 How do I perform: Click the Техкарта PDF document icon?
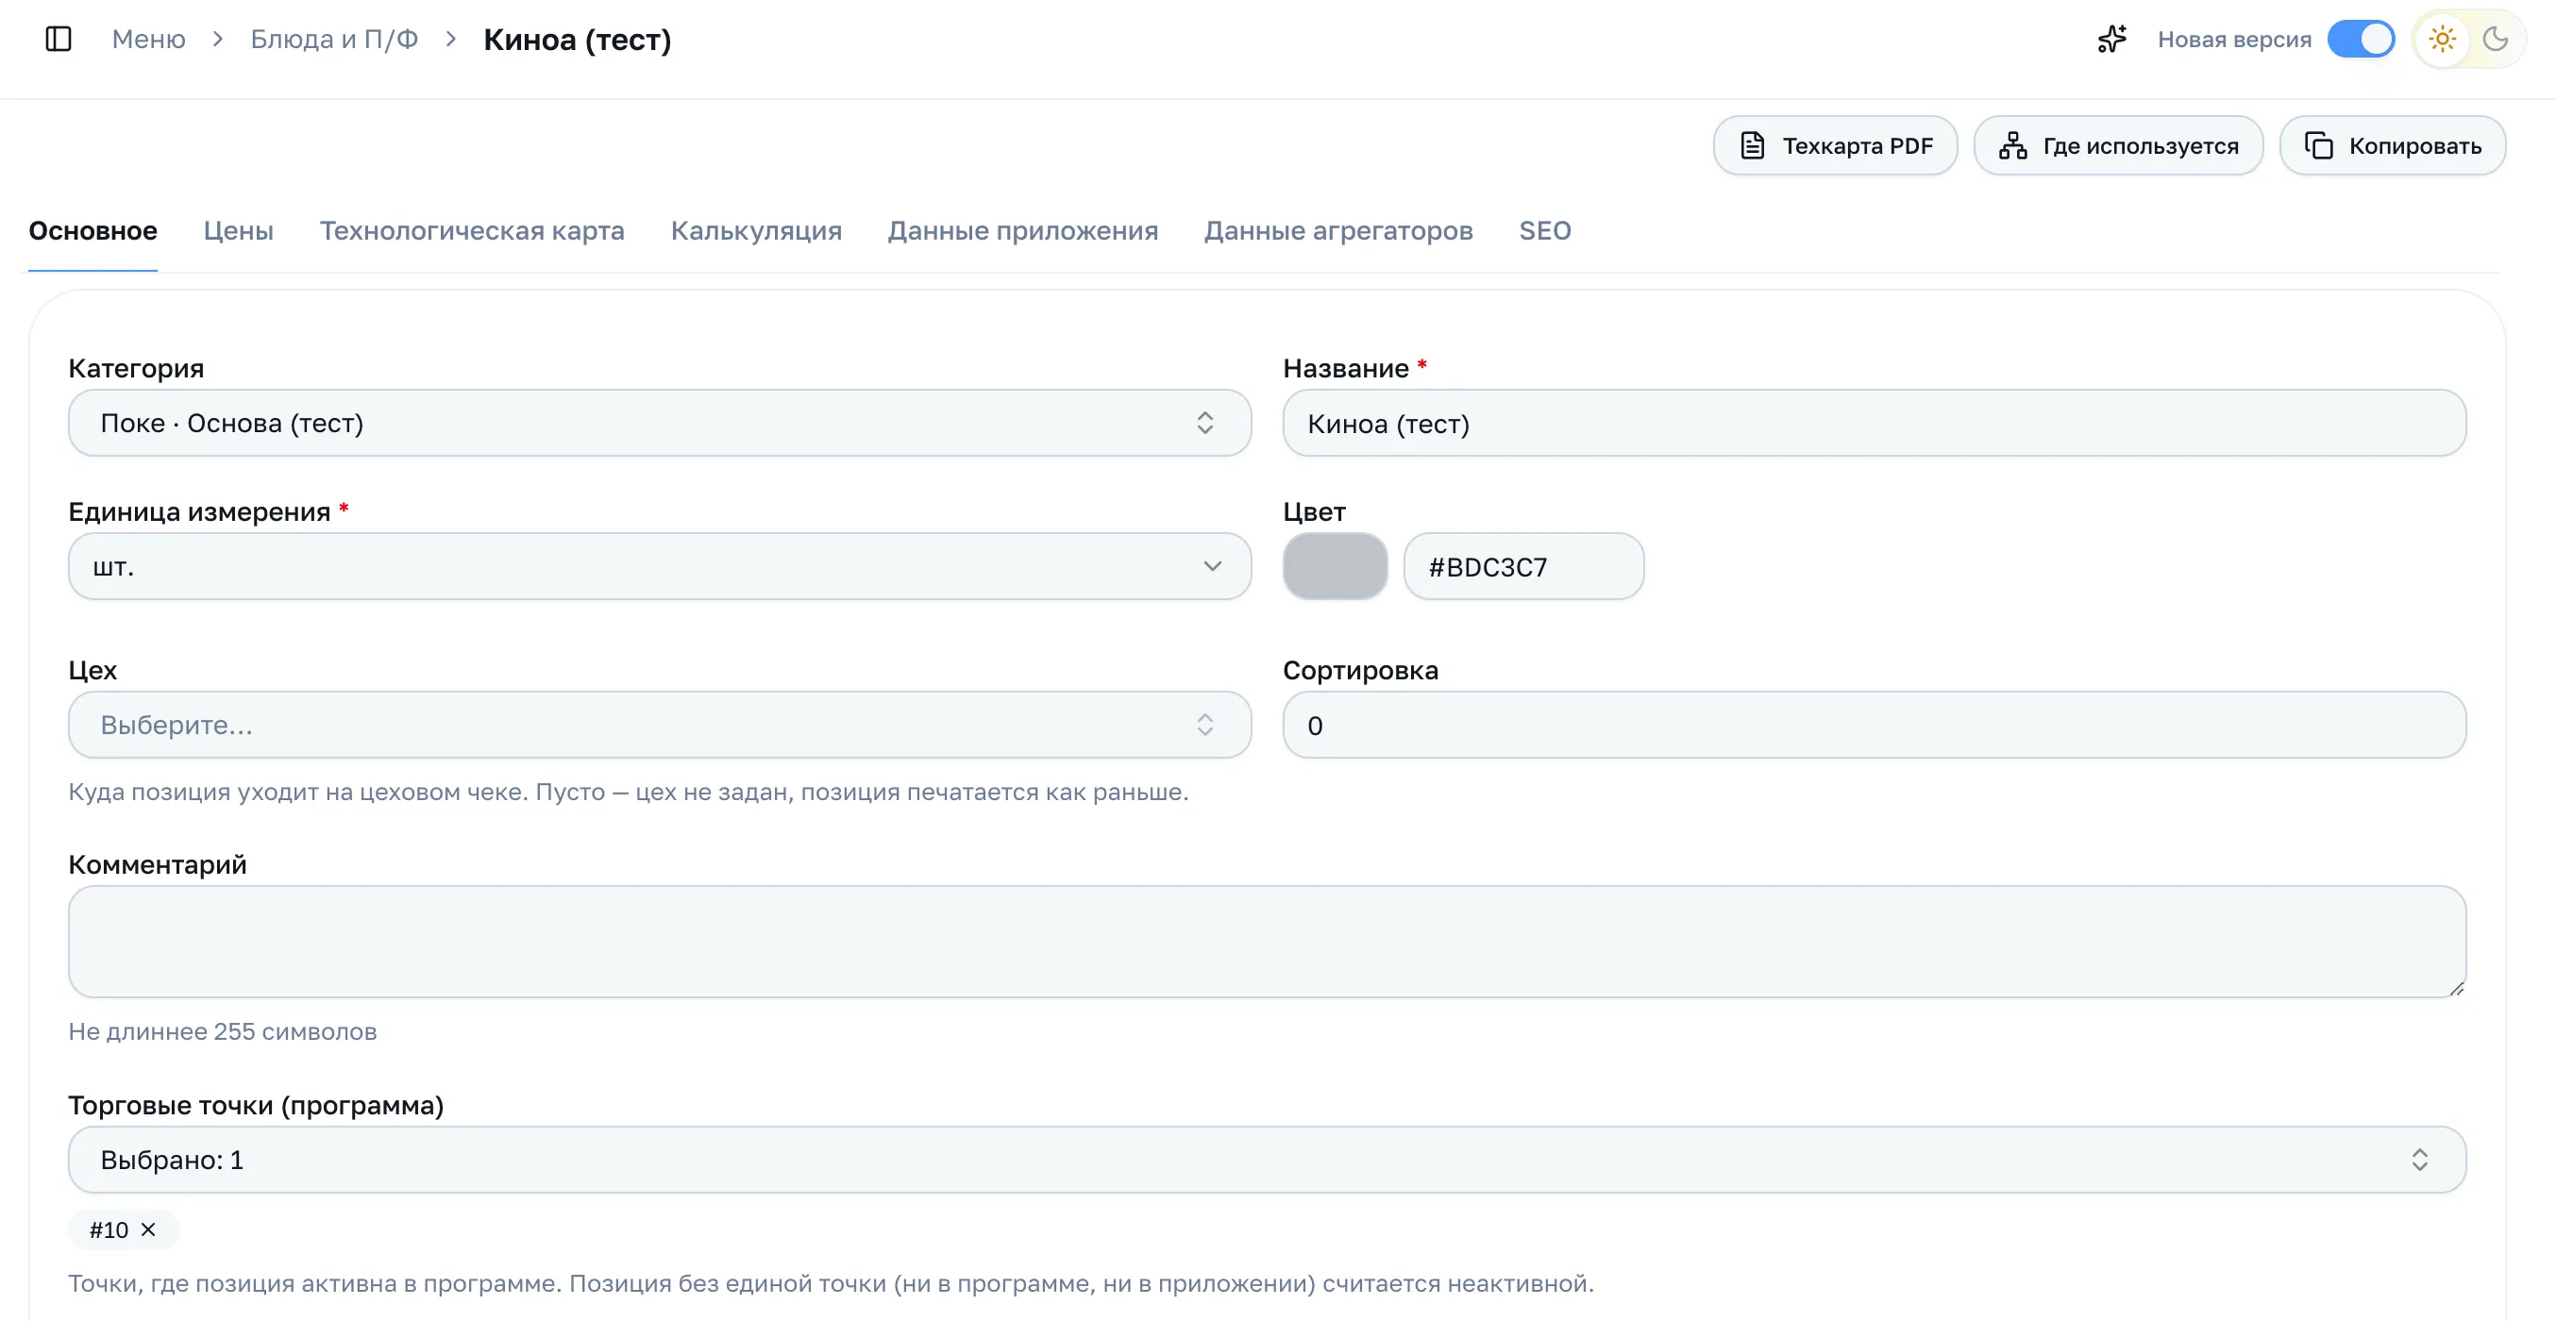(1752, 146)
